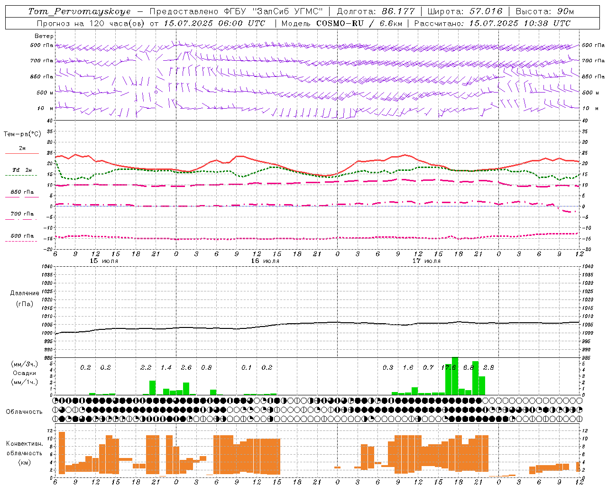Click the precipitation value "0.1"
607x486 pixels.
point(247,367)
